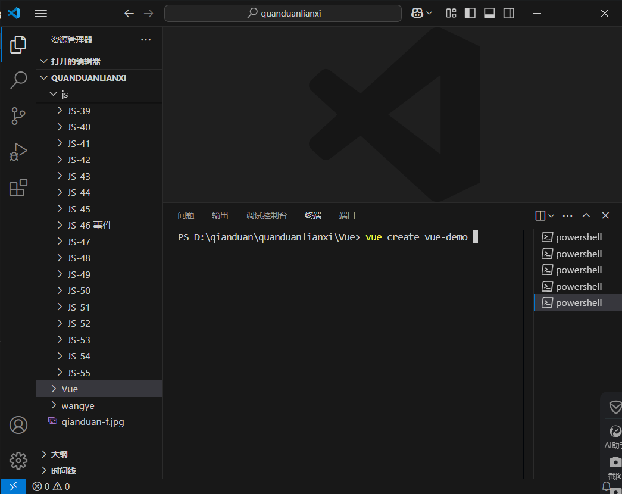This screenshot has height=494, width=622.
Task: Open the Explorer view in activity bar
Action: click(x=18, y=45)
